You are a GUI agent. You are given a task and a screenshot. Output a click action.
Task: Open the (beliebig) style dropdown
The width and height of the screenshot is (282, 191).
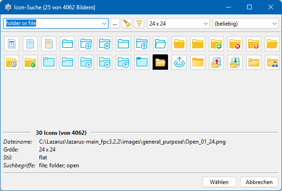246,24
